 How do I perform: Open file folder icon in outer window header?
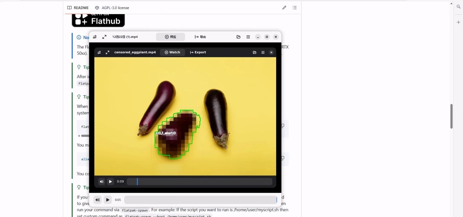pos(238,37)
